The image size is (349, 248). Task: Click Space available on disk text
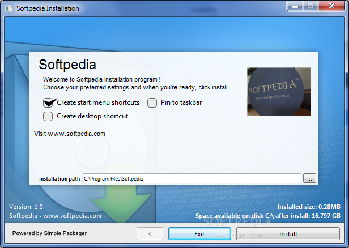pyautogui.click(x=268, y=216)
